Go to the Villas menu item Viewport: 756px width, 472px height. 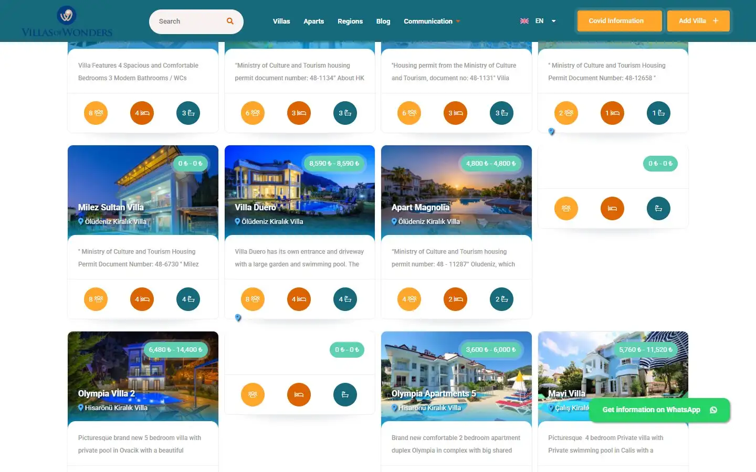[281, 22]
